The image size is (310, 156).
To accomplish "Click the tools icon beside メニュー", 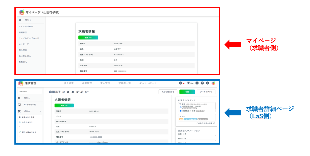I will 19,111.
